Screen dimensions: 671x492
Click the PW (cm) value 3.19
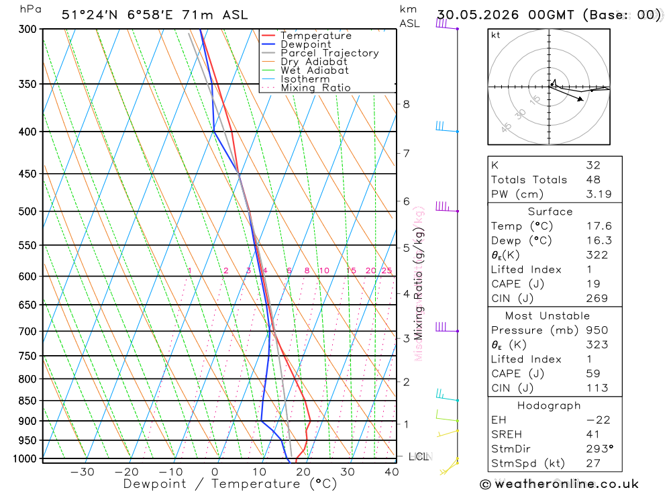[599, 195]
